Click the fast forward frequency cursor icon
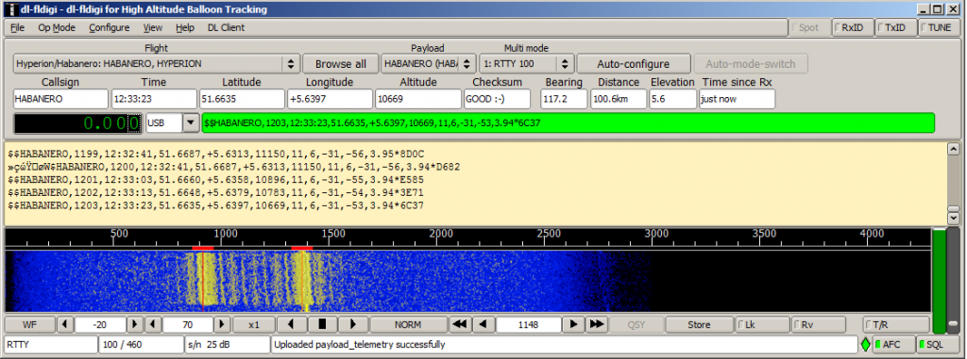This screenshot has width=967, height=359. [x=597, y=324]
